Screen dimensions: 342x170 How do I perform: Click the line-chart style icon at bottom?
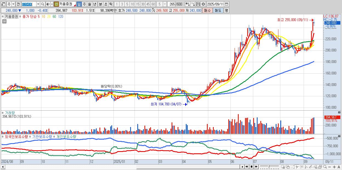(x=301, y=167)
